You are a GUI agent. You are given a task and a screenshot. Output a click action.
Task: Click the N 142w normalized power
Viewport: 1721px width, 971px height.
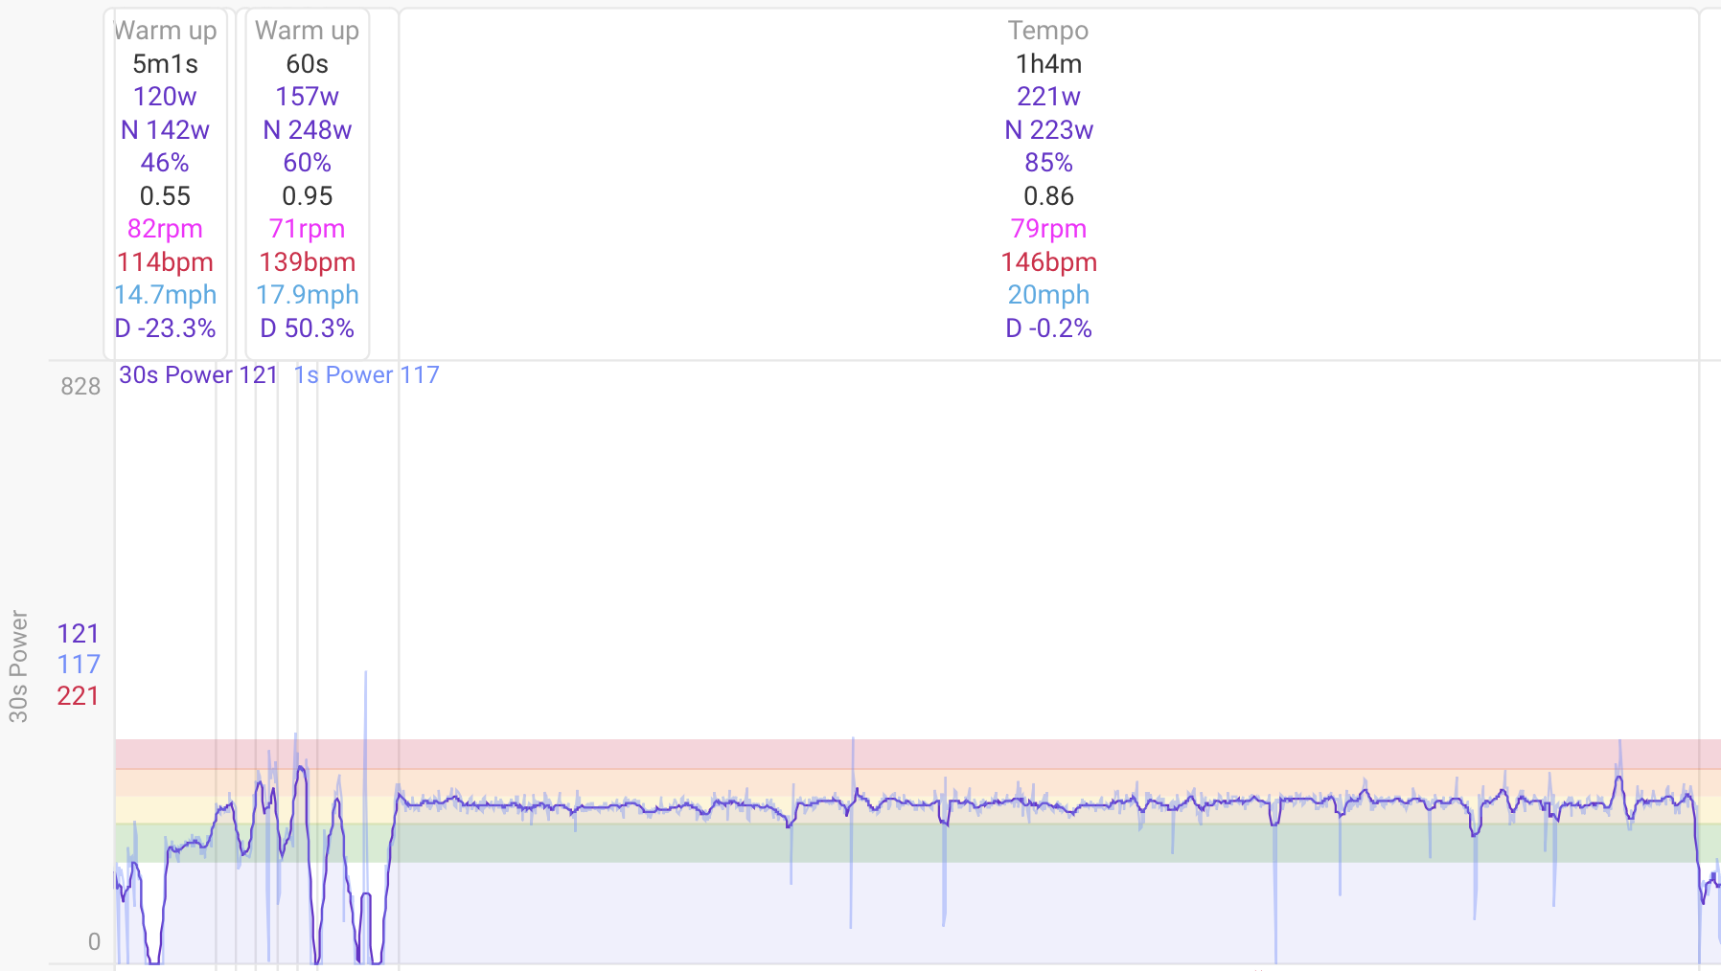[x=165, y=130]
